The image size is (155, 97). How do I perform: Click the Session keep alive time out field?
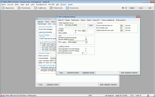tap(123, 26)
